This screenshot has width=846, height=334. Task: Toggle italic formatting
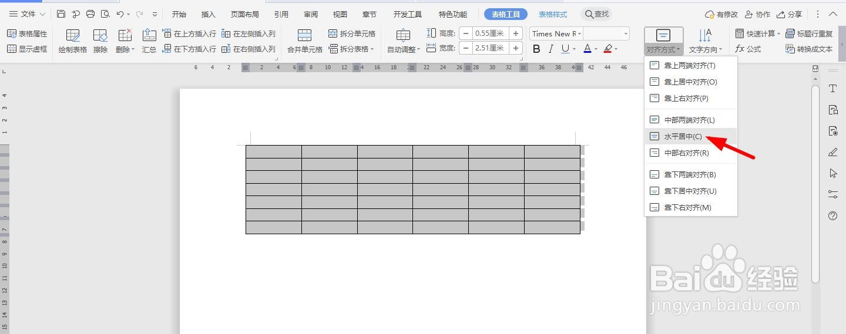[x=551, y=49]
